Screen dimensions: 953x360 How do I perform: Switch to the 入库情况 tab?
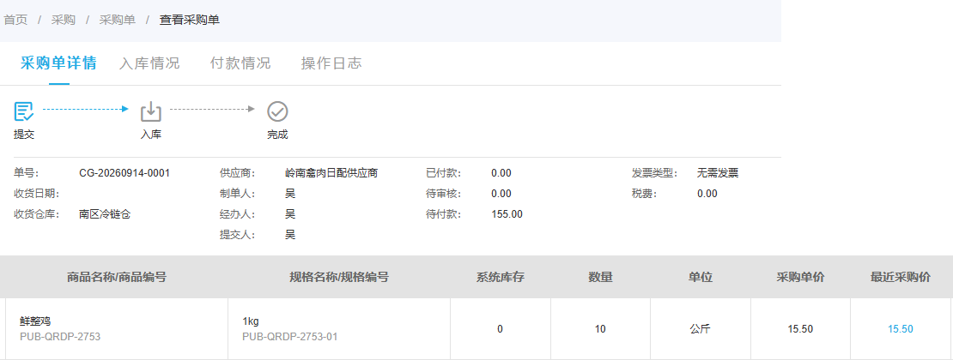149,63
